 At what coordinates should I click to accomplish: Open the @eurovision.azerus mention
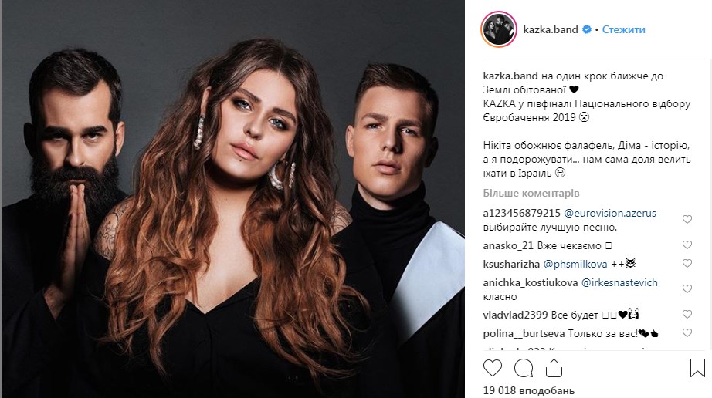point(610,213)
